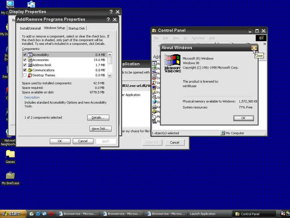The height and width of the screenshot is (218, 290).
Task: Switch to the Startup Disk tab
Action: point(76,28)
